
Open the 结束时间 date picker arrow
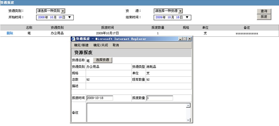point(187,17)
